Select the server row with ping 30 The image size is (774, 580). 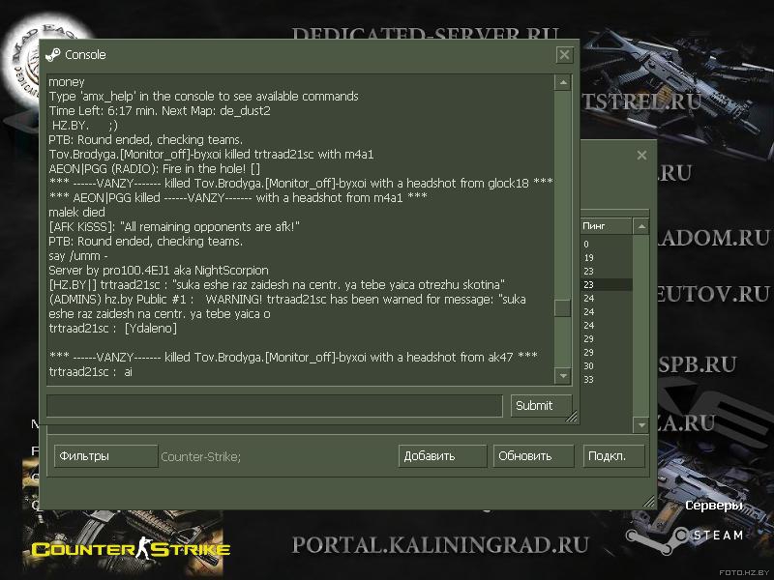(607, 366)
